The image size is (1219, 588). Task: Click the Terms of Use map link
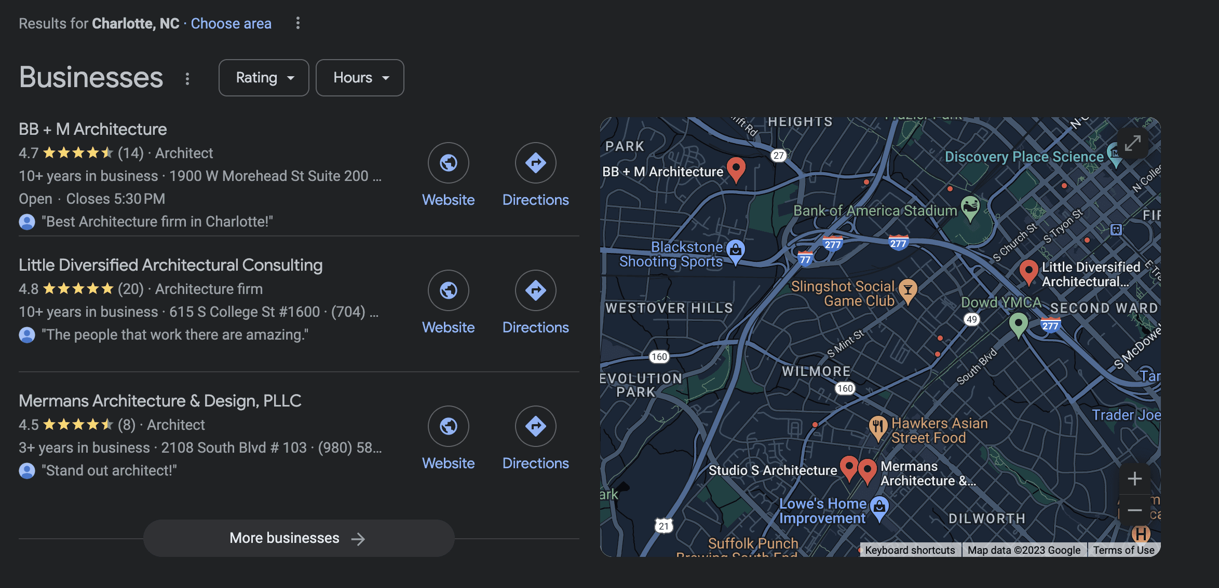click(1123, 550)
